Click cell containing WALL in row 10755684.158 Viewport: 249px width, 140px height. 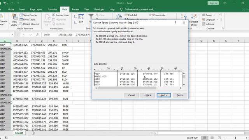pyautogui.click(x=66, y=83)
